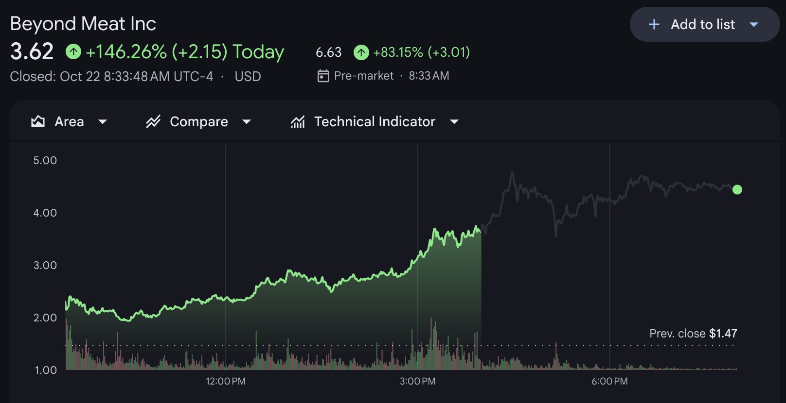Viewport: 786px width, 403px height.
Task: Click the Compare lines icon
Action: (153, 121)
